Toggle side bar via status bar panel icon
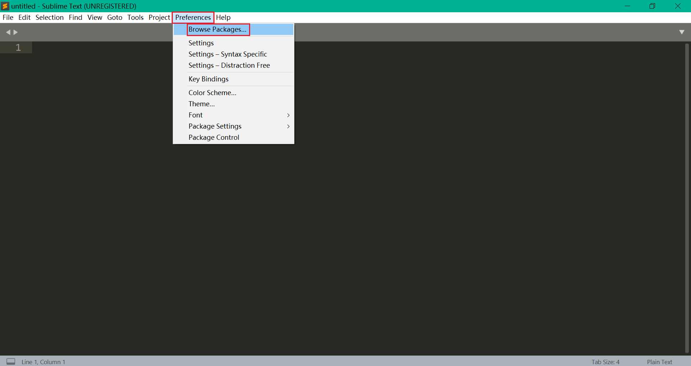 pos(11,361)
